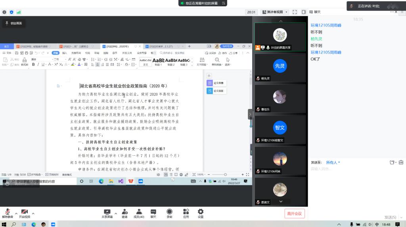This screenshot has width=406, height=227.
Task: Open the chat file-send folder icon
Action: pos(392,162)
